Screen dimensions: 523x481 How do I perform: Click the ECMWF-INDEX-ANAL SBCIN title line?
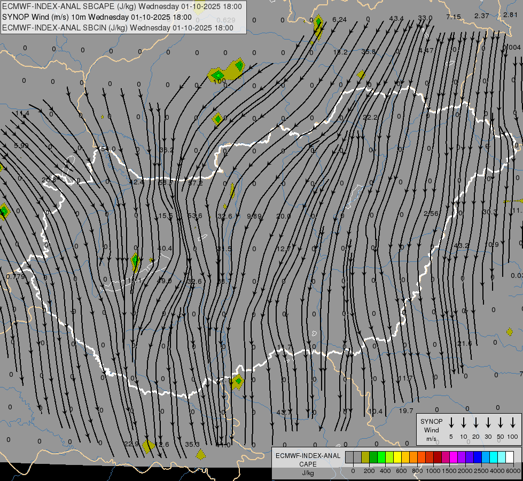click(x=118, y=27)
